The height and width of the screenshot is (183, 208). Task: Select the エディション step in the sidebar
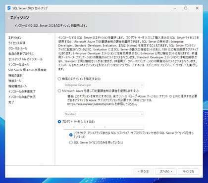(15, 38)
